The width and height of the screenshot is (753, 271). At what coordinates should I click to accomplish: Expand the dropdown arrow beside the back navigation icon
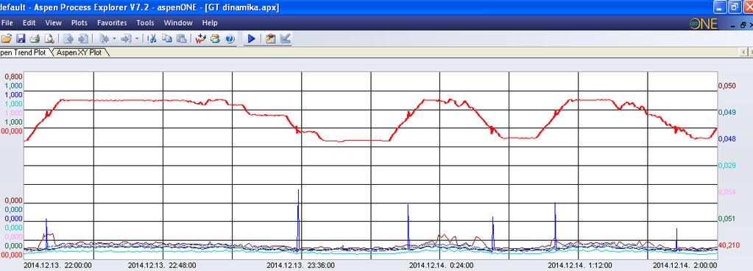click(114, 39)
